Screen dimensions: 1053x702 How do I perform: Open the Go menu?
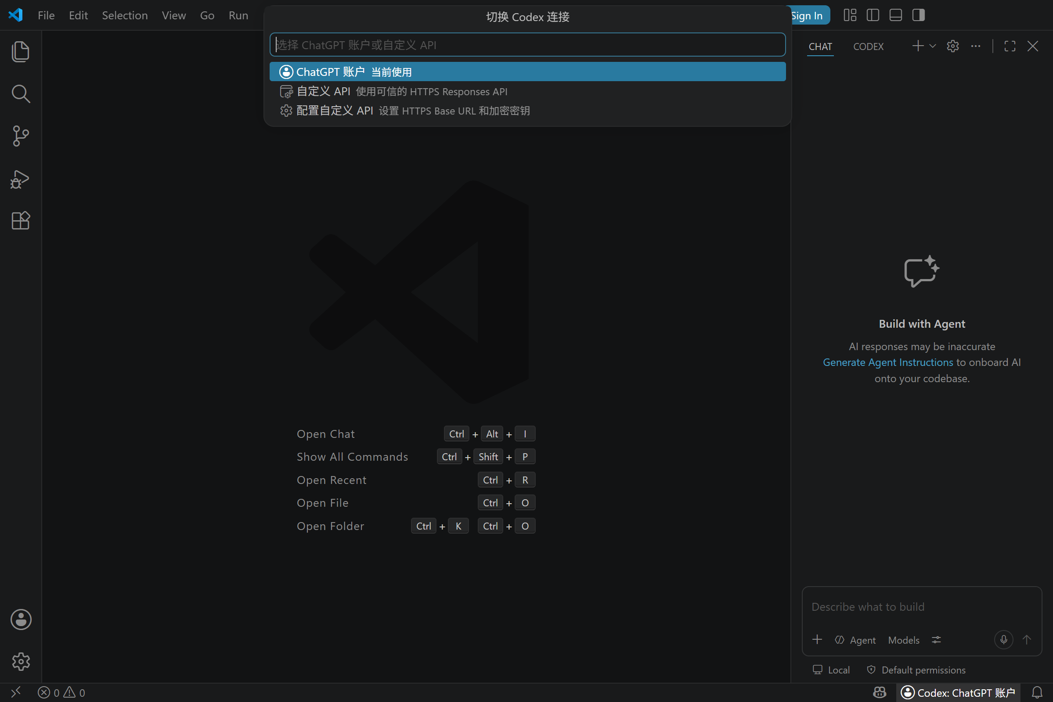(x=207, y=16)
